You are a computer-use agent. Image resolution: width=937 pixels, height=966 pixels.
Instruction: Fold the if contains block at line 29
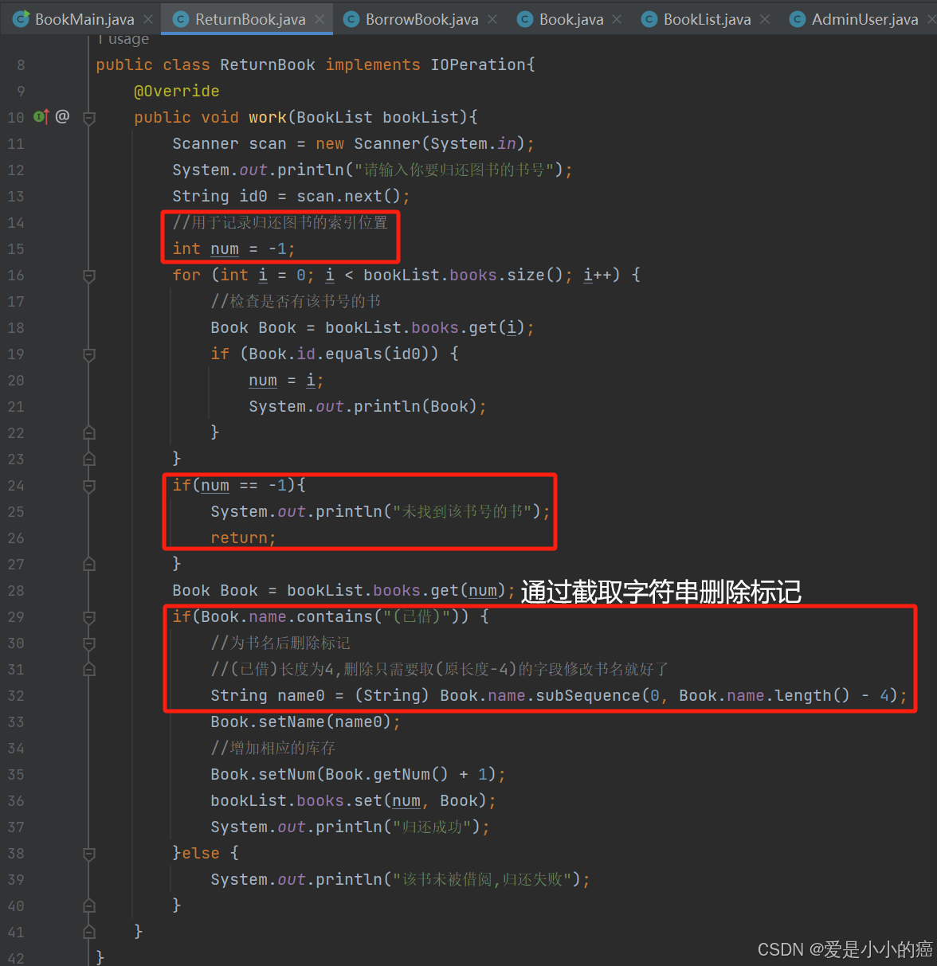[89, 617]
